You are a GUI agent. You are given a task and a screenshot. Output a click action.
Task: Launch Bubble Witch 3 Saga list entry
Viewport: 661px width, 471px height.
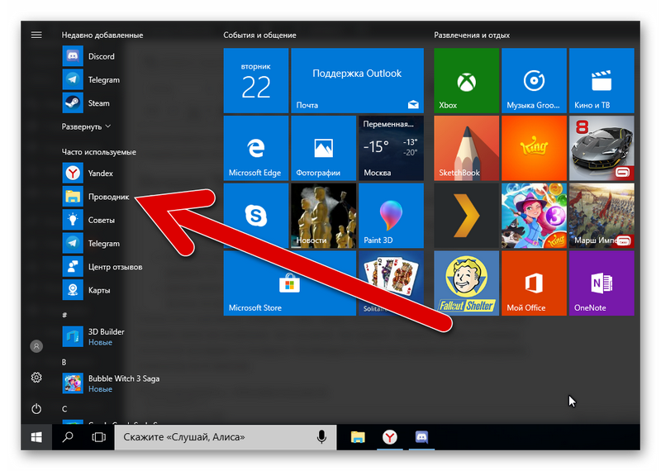(x=110, y=383)
